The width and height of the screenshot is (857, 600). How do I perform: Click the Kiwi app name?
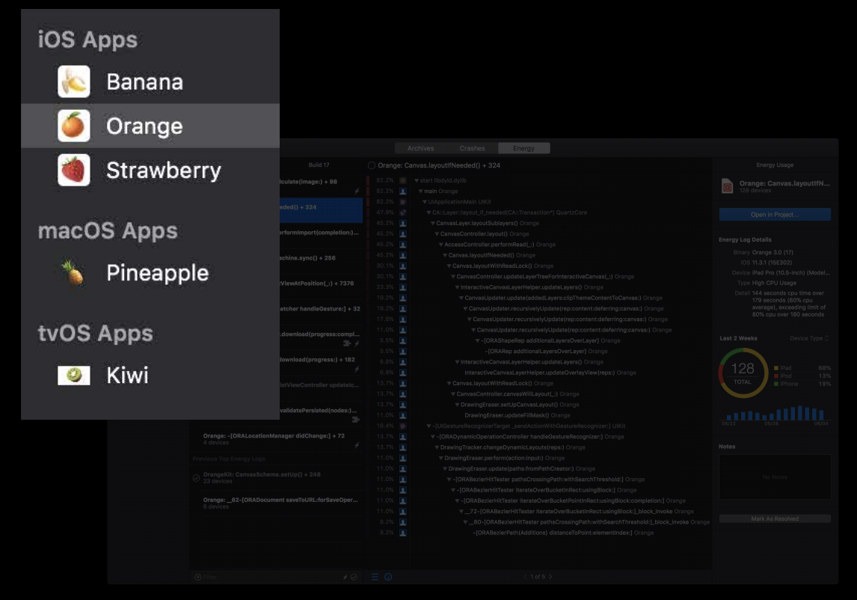coord(127,376)
